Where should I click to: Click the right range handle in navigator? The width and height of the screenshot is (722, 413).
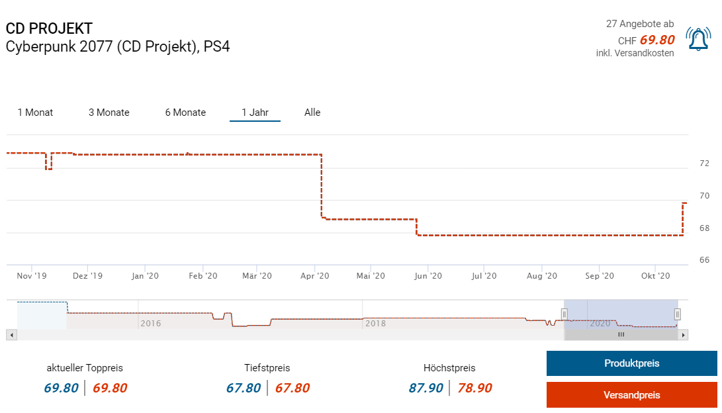tap(677, 314)
